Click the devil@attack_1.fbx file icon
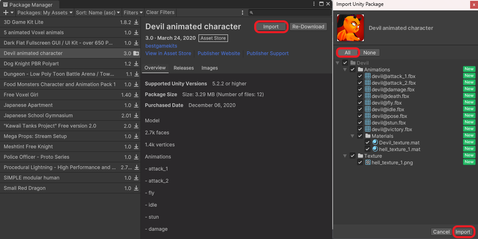The height and width of the screenshot is (239, 478). click(x=368, y=76)
